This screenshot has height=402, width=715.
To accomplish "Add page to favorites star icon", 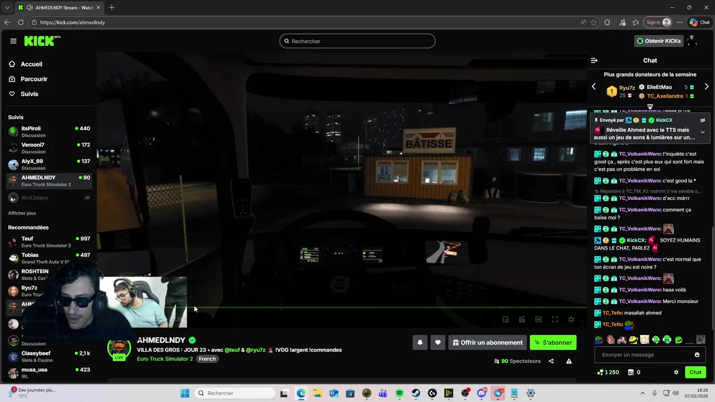I will point(593,22).
